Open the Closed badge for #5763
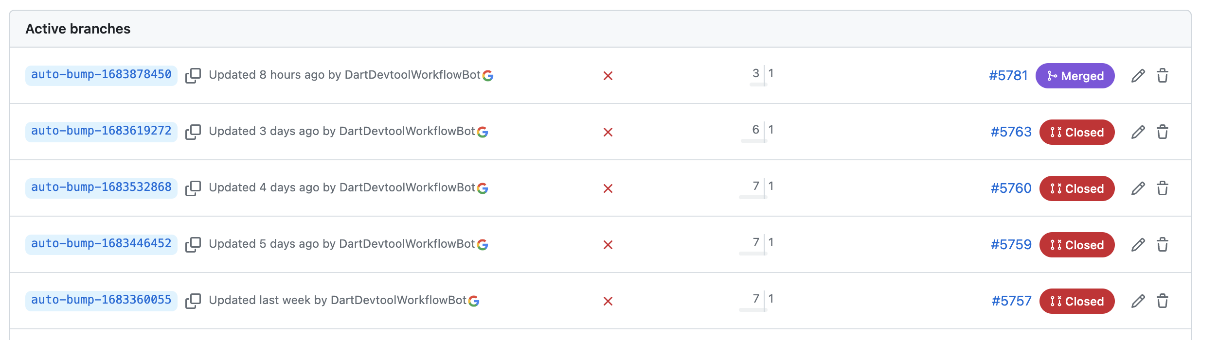Screen dimensions: 1218x340 [x=1076, y=132]
